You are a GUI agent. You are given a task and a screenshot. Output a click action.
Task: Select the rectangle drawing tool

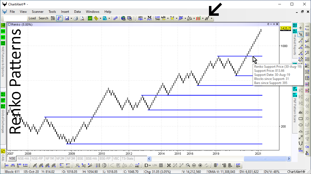click(x=301, y=119)
